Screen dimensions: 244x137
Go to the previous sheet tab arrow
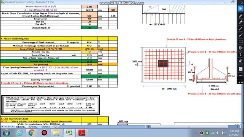[6, 127]
